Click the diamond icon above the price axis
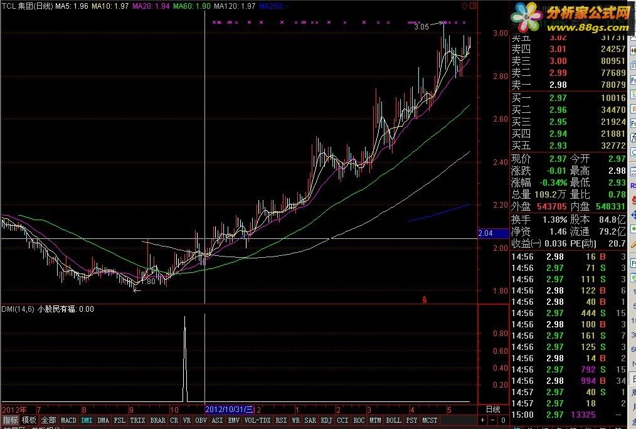Image resolution: width=636 pixels, height=429 pixels. click(464, 6)
